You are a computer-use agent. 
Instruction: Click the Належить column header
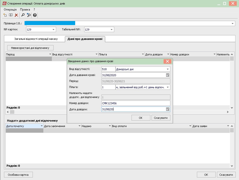223,54
